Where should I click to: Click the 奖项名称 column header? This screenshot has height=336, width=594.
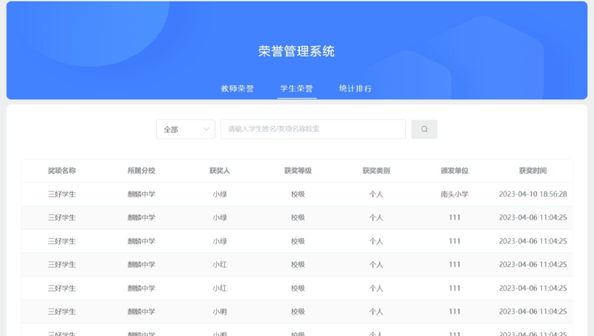click(62, 171)
